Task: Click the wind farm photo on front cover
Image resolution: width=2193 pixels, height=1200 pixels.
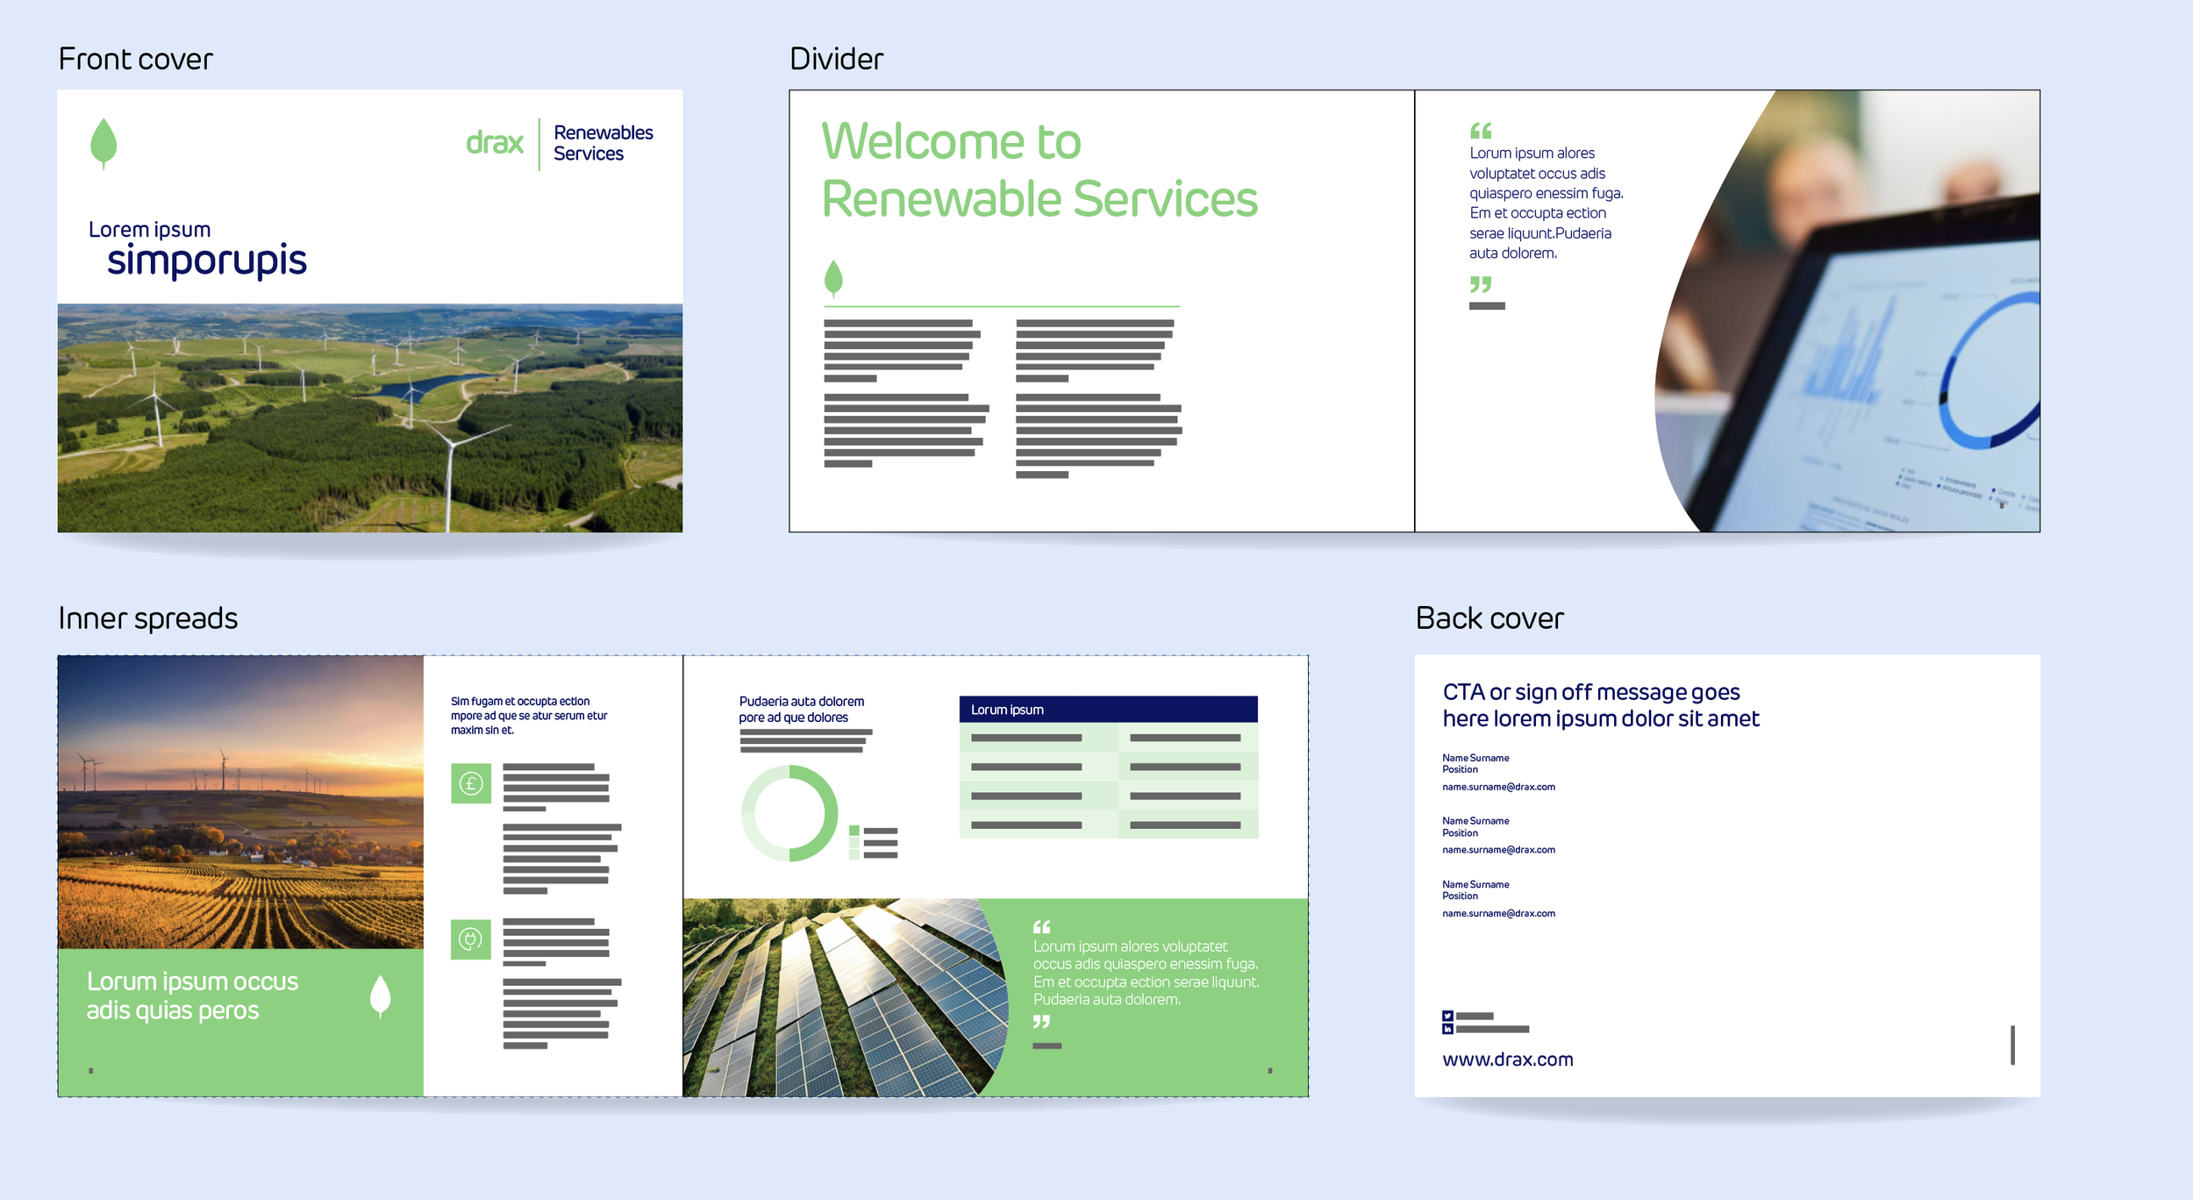Action: tap(370, 418)
